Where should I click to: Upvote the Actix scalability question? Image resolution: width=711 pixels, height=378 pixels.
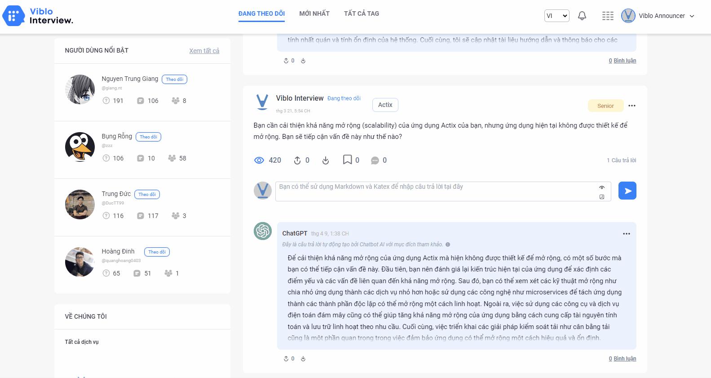297,160
